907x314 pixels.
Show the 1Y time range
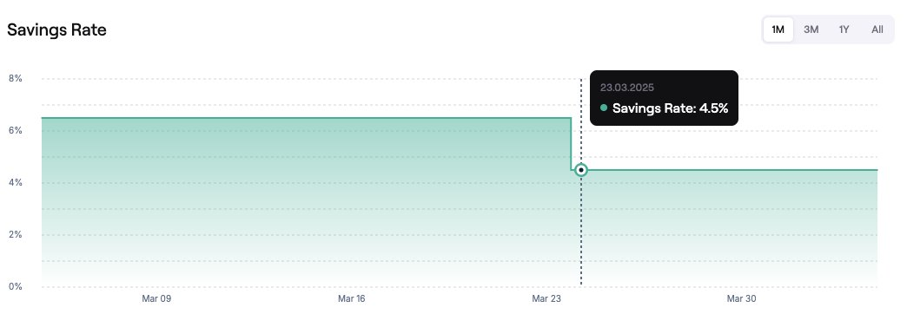pos(844,29)
